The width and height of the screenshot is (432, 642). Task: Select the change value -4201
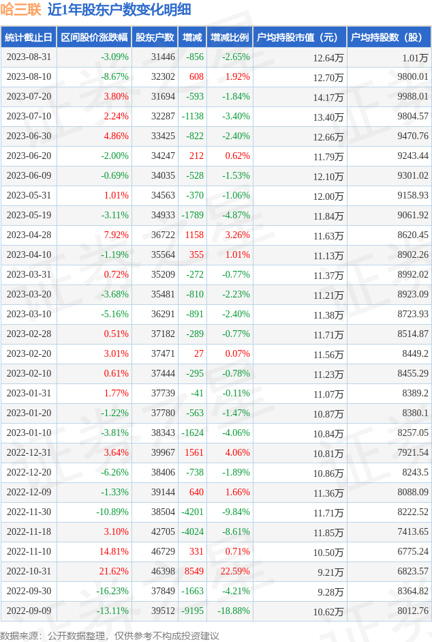(192, 512)
